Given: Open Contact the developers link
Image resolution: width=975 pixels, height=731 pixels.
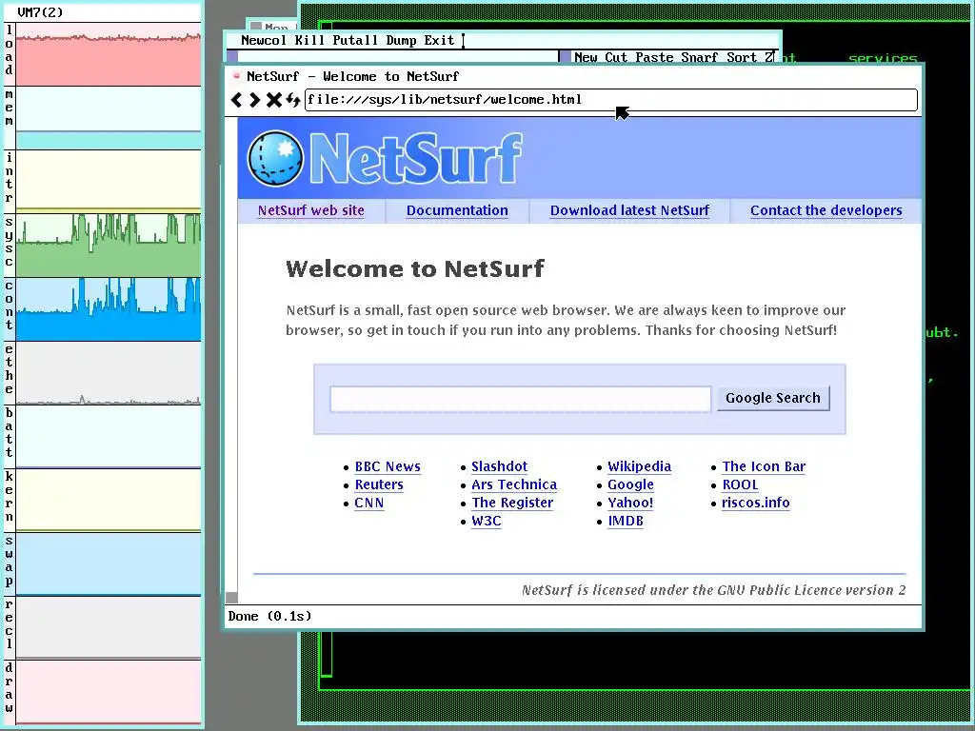Looking at the screenshot, I should (x=826, y=210).
